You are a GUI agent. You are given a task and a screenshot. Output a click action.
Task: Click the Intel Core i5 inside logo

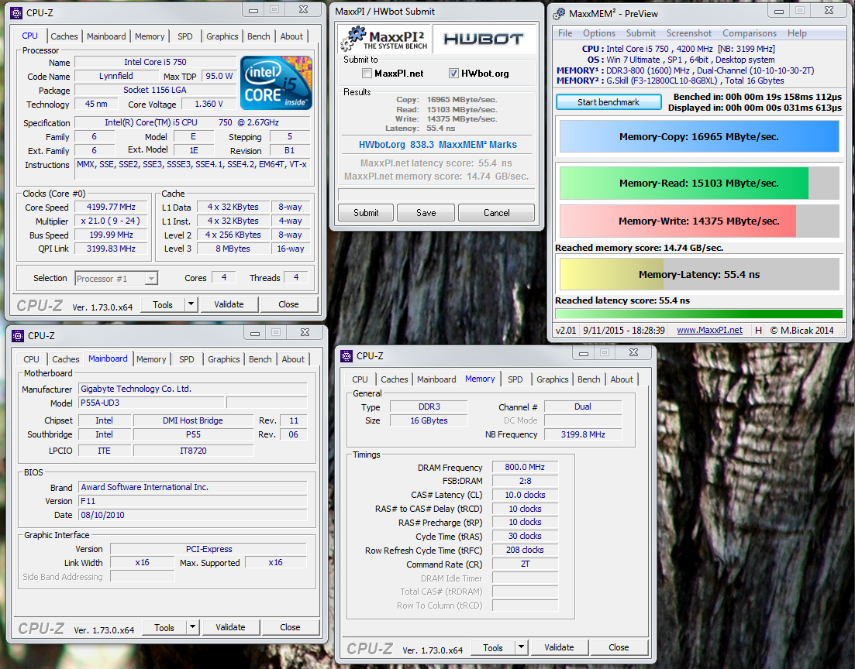277,82
